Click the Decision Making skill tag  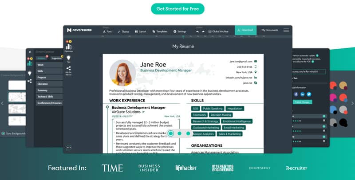(x=221, y=115)
